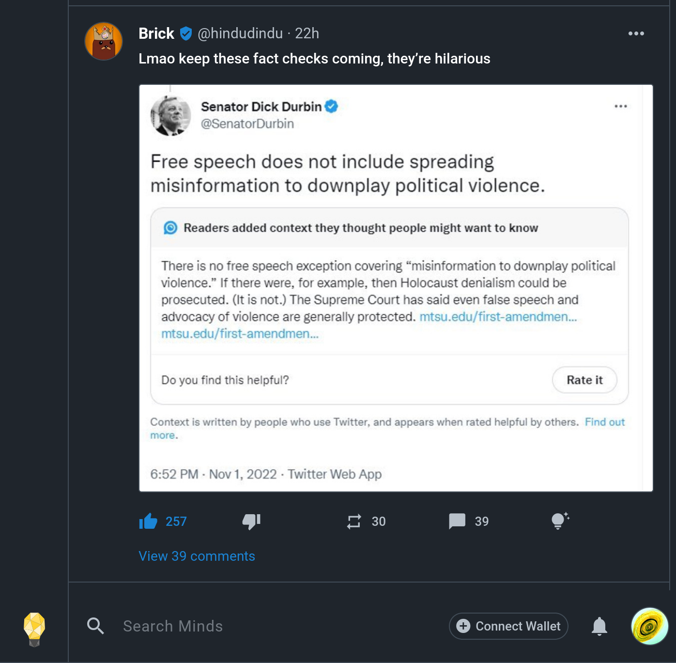This screenshot has width=676, height=663.
Task: Open three-dot menu in embedded Durbin tweet
Action: [620, 106]
